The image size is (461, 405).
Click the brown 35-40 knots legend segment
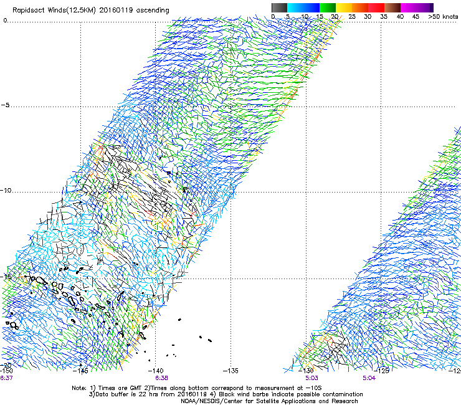click(392, 7)
